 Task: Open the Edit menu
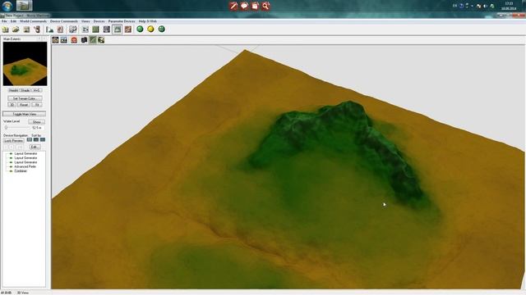click(x=13, y=21)
